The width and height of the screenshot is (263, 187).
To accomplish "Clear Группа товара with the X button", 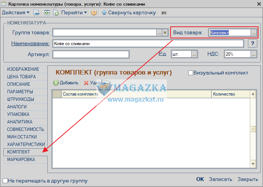I will [x=165, y=33].
